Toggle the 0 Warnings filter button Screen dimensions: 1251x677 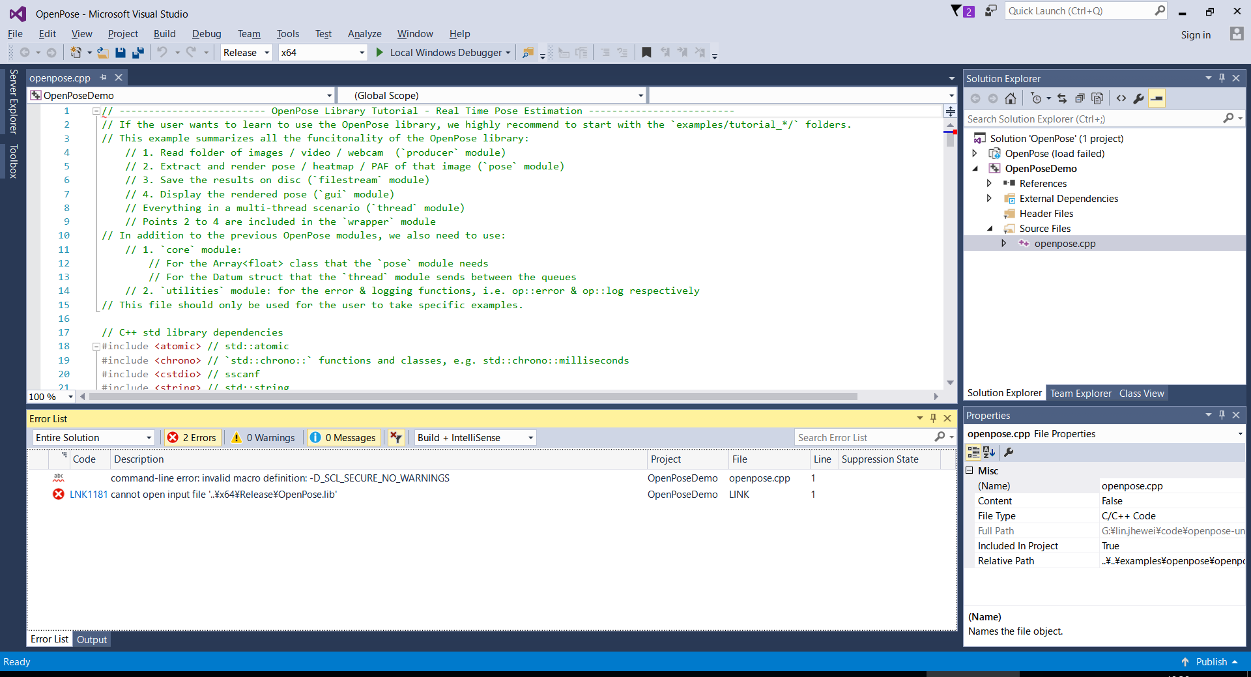click(263, 437)
